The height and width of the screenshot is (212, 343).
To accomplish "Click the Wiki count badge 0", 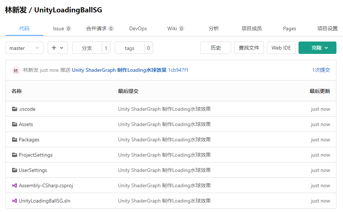I will [x=182, y=28].
